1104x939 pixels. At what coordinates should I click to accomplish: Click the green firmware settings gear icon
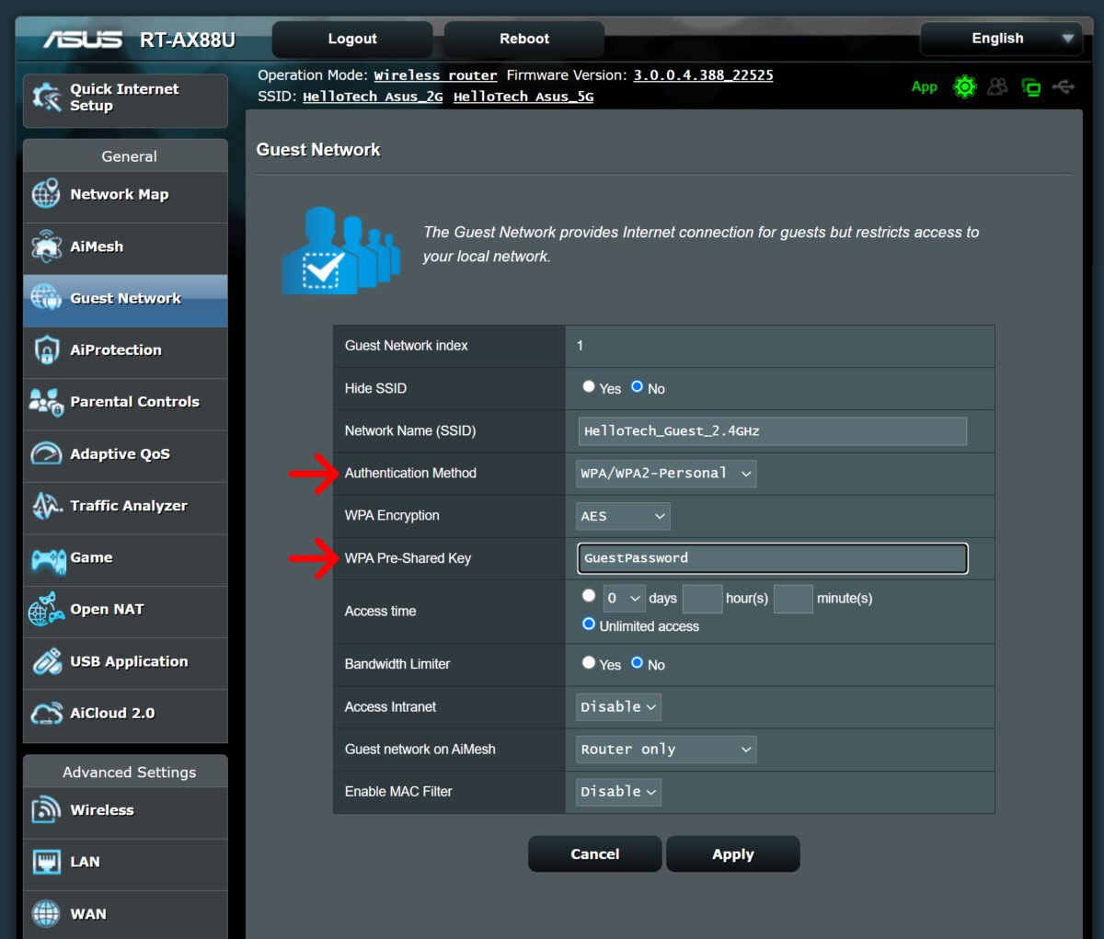(963, 86)
